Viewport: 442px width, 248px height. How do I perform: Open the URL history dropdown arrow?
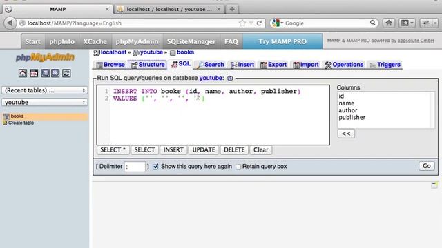251,23
